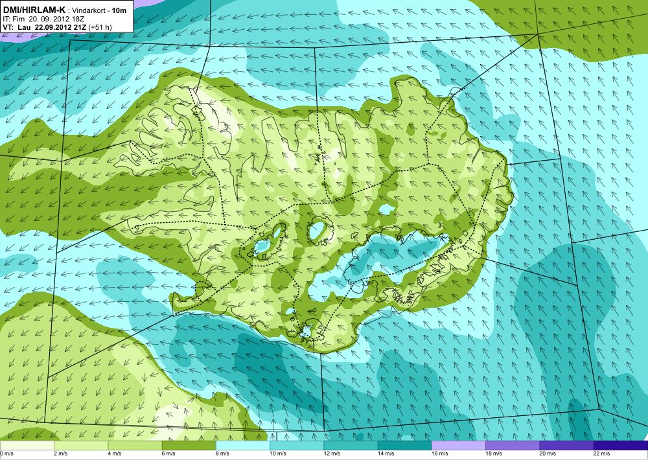Click the olive legend swatch between 6 and 8 m/s

point(189,446)
